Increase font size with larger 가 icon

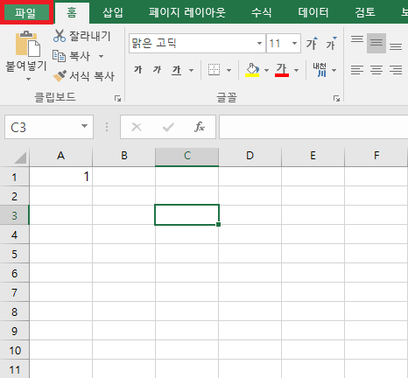[312, 44]
